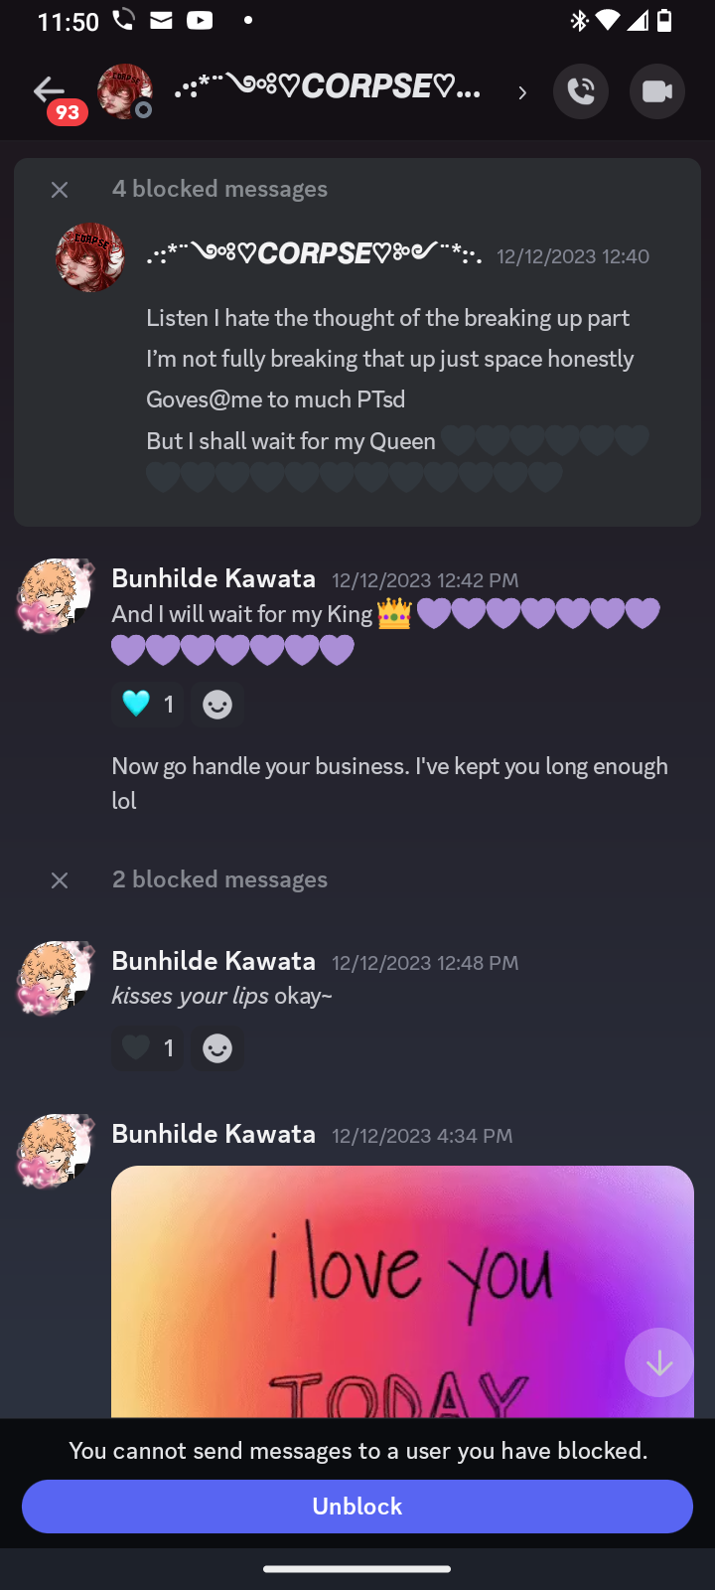Open CORPSE avatar in header

pyautogui.click(x=124, y=91)
